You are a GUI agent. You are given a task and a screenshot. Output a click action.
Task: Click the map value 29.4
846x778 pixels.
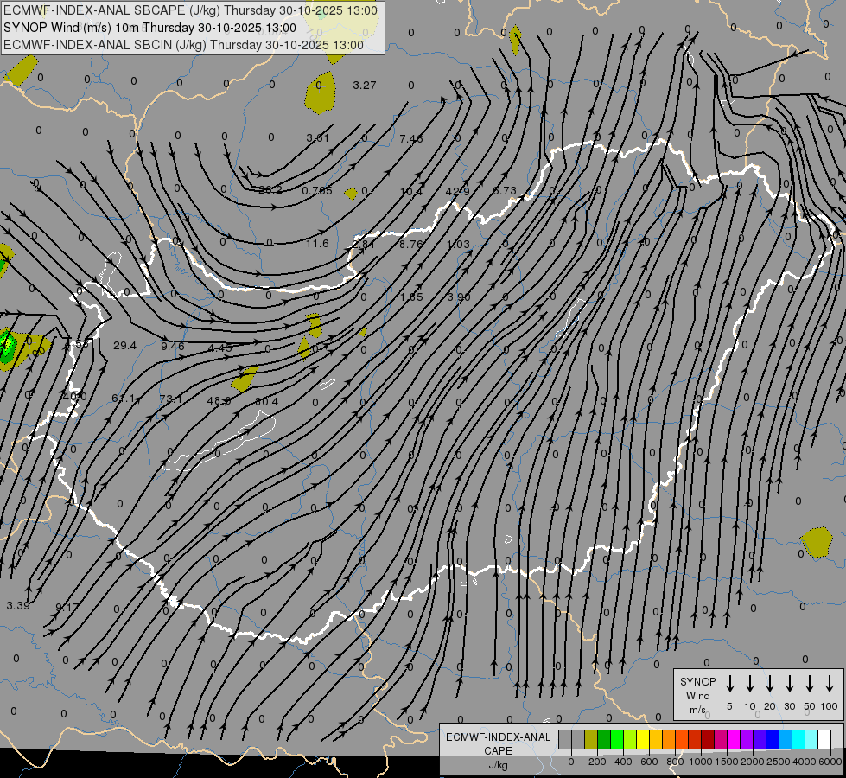124,345
